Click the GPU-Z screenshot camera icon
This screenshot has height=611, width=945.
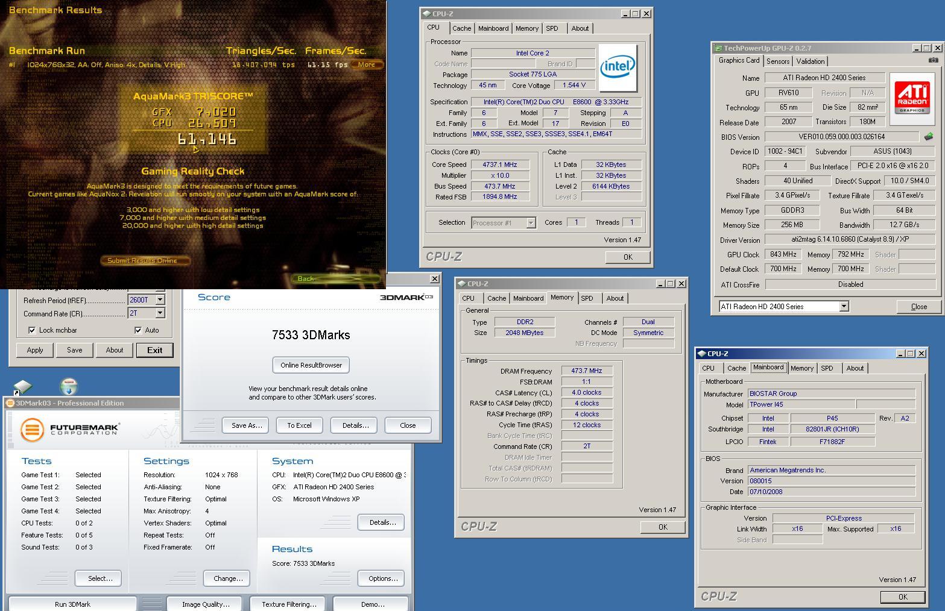click(933, 60)
